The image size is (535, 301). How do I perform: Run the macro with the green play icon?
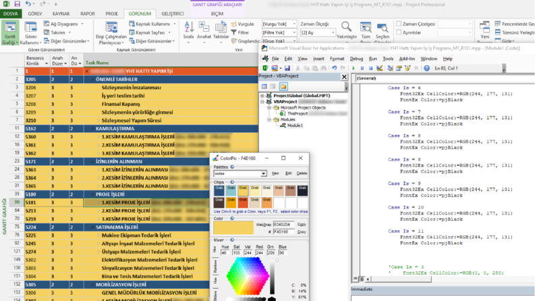pyautogui.click(x=354, y=68)
